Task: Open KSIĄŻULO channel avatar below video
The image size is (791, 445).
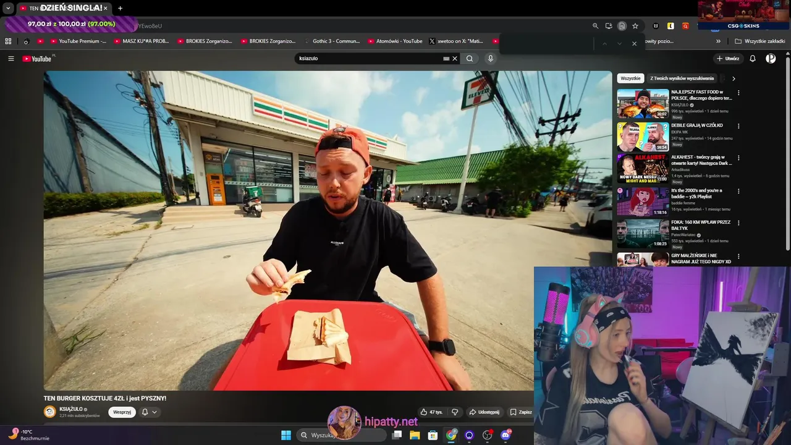Action: point(50,412)
